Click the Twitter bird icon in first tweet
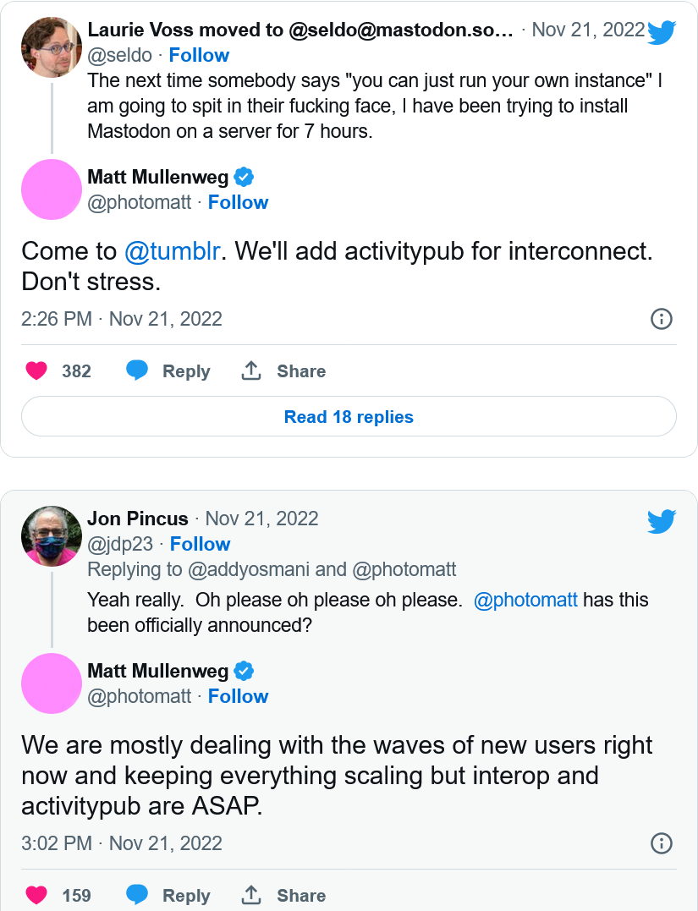Screen dimensions: 698x911 (x=662, y=32)
